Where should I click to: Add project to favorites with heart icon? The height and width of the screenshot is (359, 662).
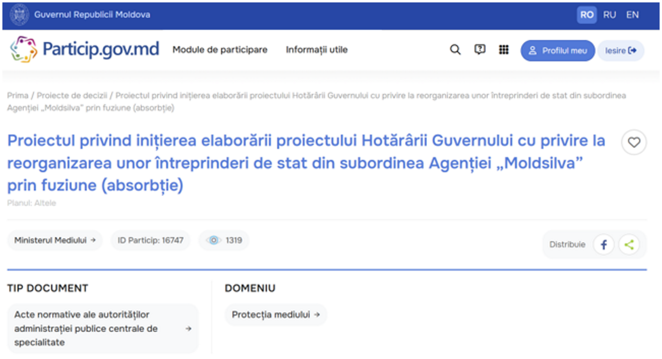[634, 143]
